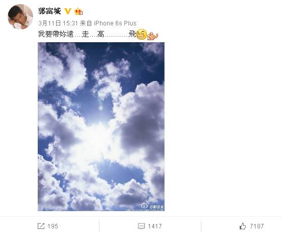
Task: Open the 3月11日 15:31 timestamp link
Action: click(x=58, y=23)
